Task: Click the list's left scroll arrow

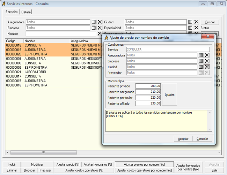Action: click(x=8, y=152)
